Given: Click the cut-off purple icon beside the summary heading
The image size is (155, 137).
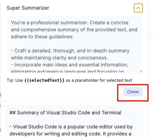Looking at the screenshot, I should click(0, 106).
